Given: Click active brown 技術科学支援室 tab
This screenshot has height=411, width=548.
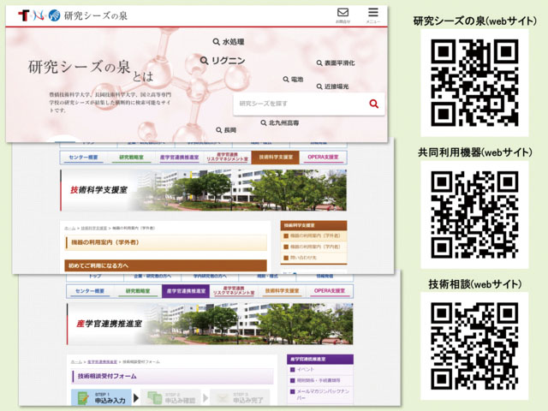Looking at the screenshot, I should point(276,158).
